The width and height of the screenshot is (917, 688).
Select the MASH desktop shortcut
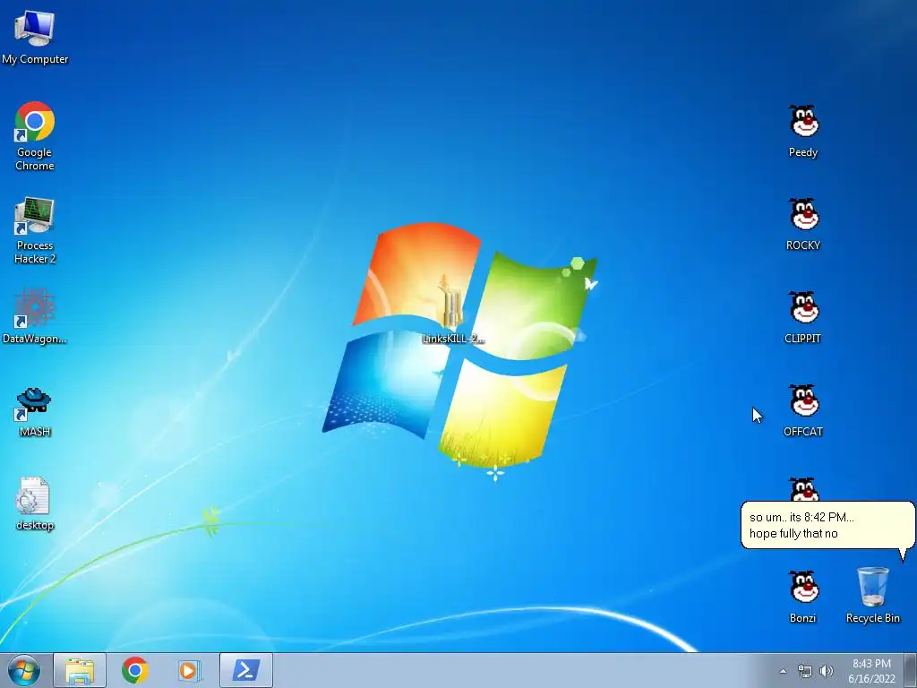(35, 412)
